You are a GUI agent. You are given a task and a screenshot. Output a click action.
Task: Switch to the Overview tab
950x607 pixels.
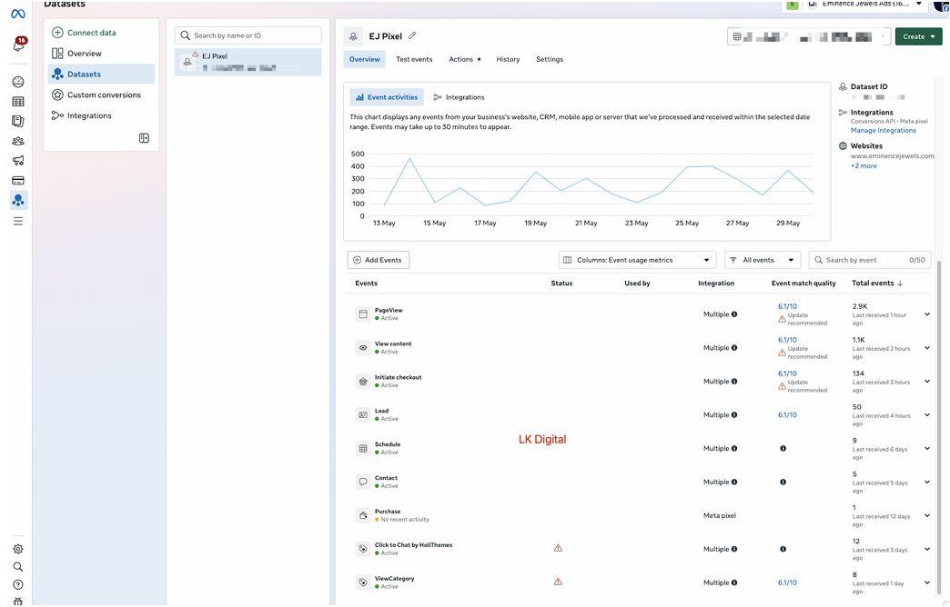[x=364, y=59]
